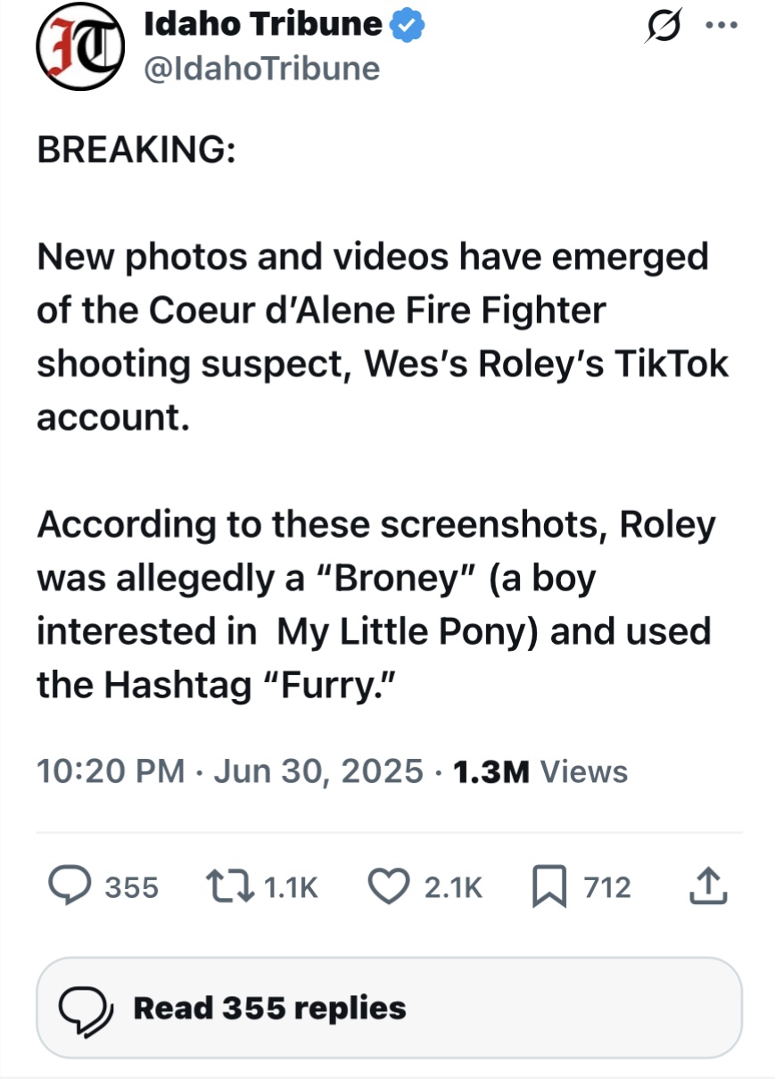Viewport: 775px width, 1079px height.
Task: Click the reply speech bubble icon
Action: pos(69,885)
